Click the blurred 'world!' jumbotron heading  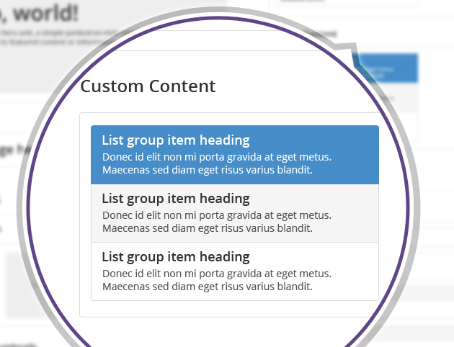[39, 14]
